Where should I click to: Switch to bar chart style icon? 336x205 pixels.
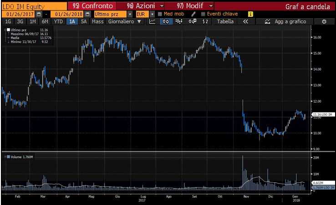point(179,21)
